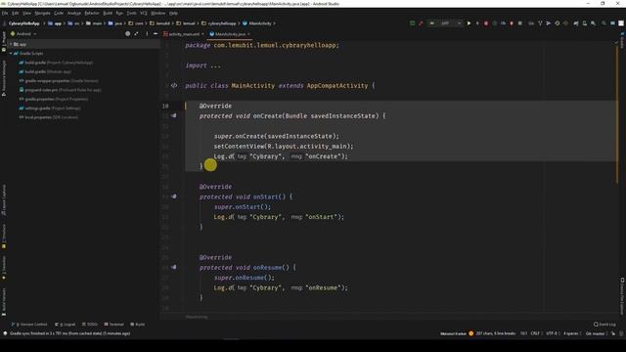Click the MainActivity breadcrumb segment
Image resolution: width=626 pixels, height=352 pixels.
pos(257,23)
